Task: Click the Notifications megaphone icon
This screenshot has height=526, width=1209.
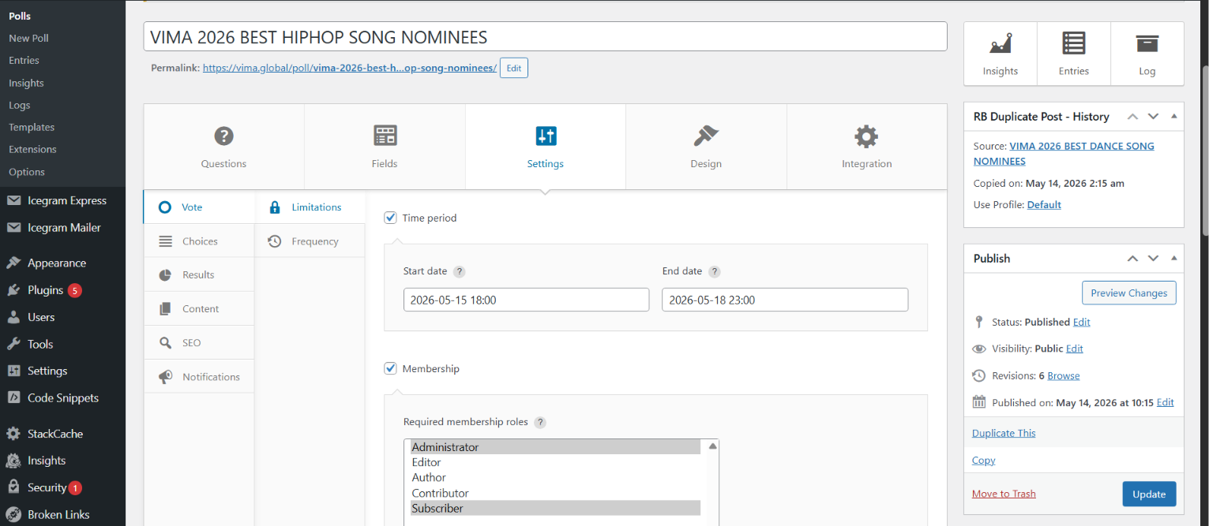Action: tap(166, 377)
